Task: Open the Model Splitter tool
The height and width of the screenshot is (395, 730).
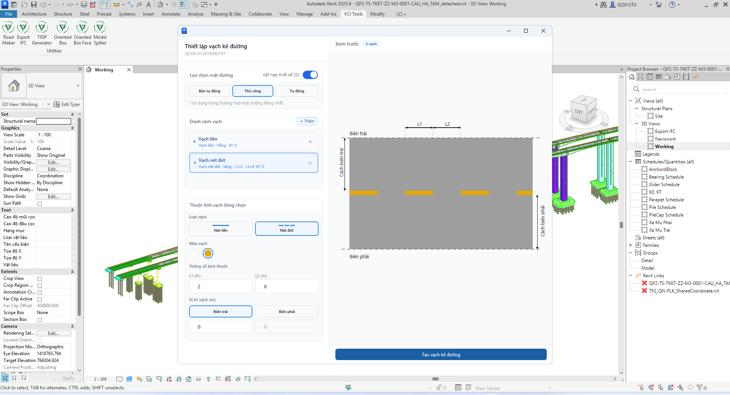Action: (100, 33)
